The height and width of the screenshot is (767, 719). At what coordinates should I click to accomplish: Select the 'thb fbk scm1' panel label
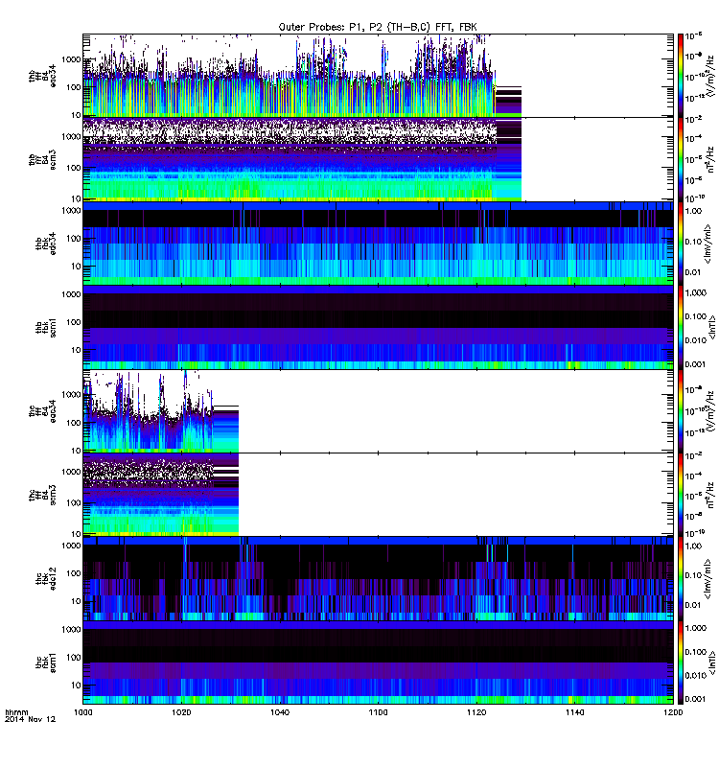46,327
